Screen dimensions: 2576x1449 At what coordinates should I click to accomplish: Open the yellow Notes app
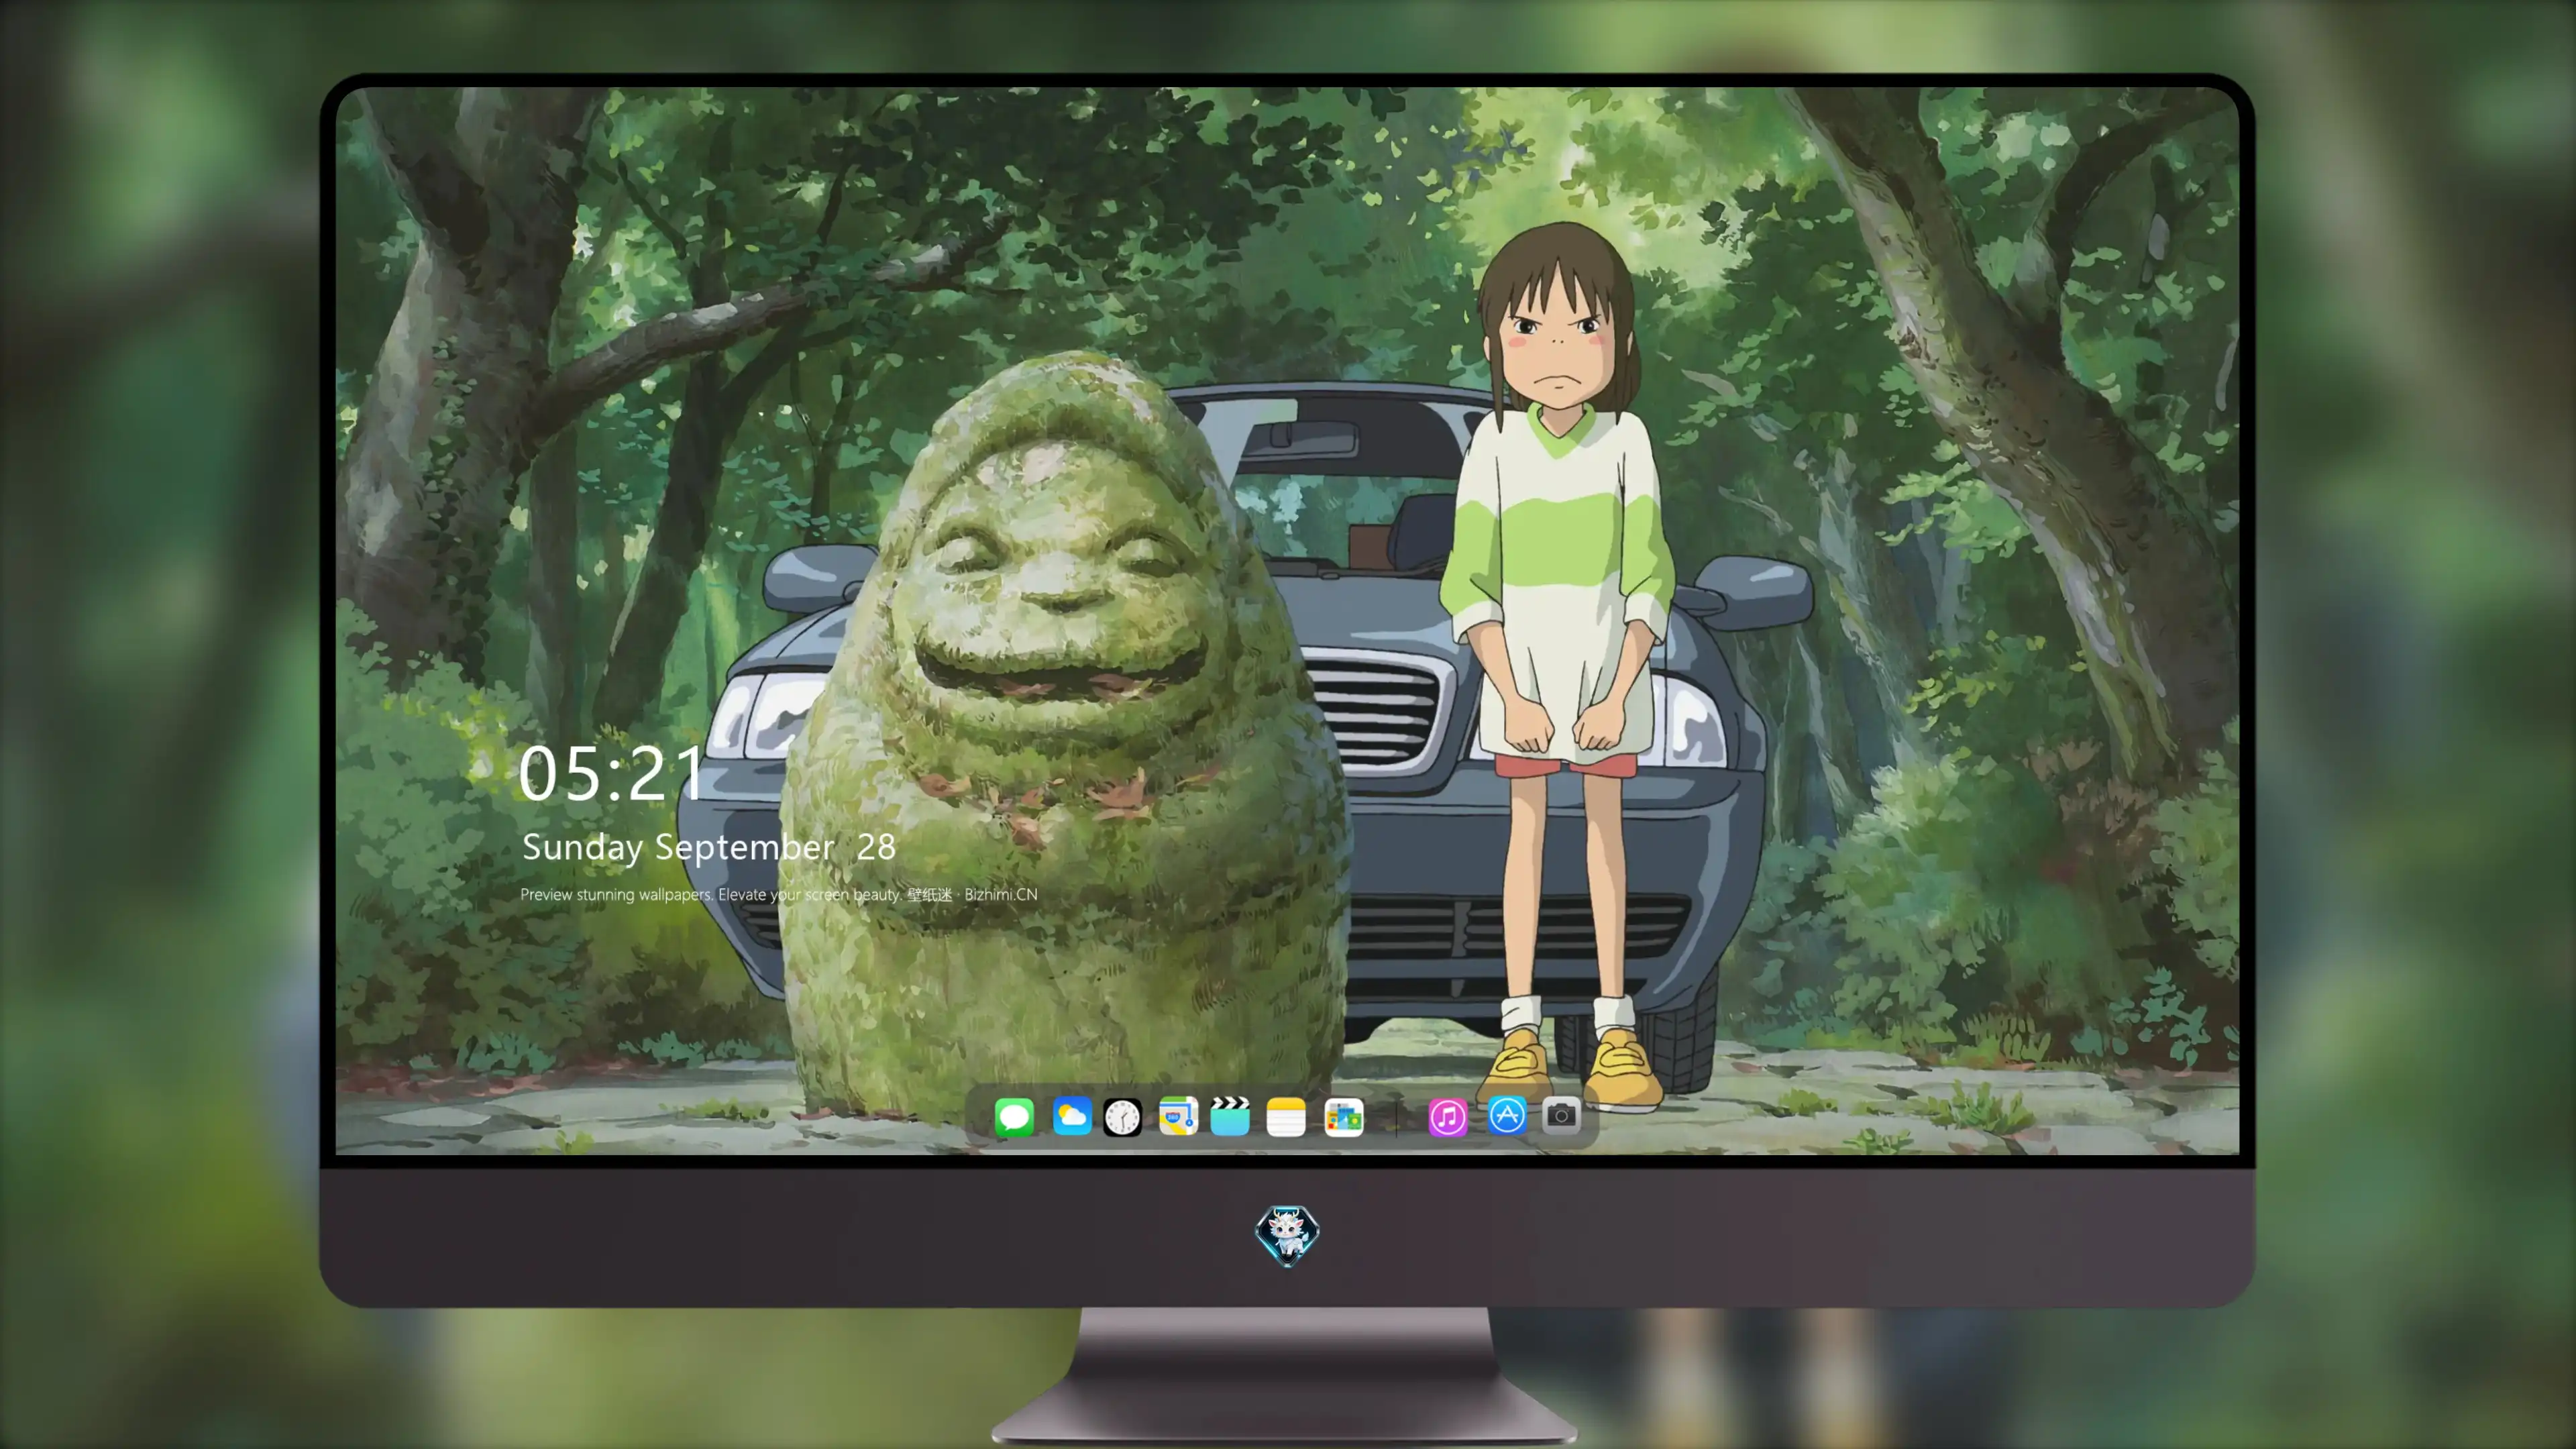point(1286,1117)
